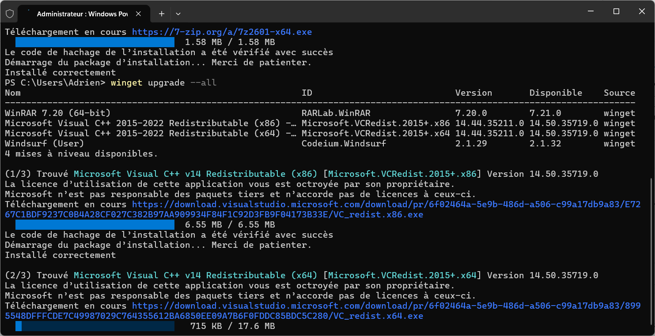Click the "upgrade" argument at the prompt
The height and width of the screenshot is (336, 655).
167,83
